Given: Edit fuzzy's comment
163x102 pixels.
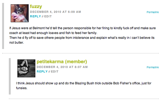Looking at the screenshot, I should click(x=48, y=16).
